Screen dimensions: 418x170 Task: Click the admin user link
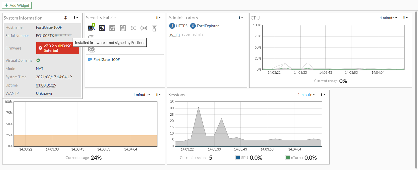pos(174,34)
